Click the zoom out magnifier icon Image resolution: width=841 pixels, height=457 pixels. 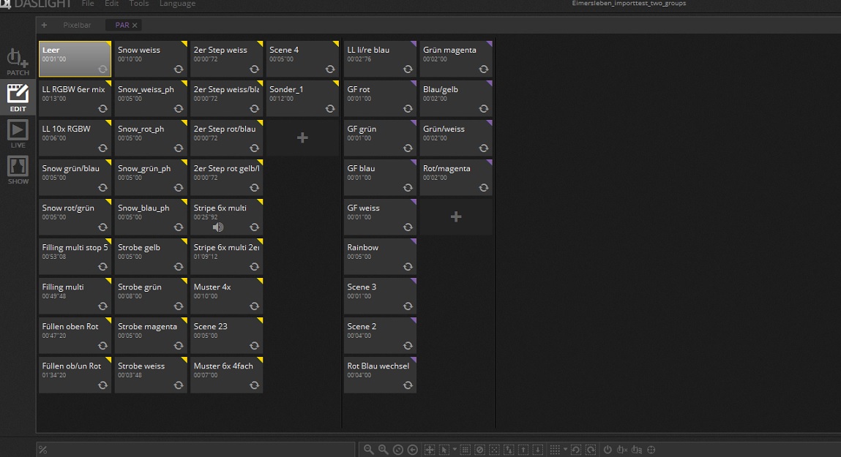[x=368, y=450]
